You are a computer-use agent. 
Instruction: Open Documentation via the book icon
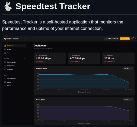coord(5,79)
